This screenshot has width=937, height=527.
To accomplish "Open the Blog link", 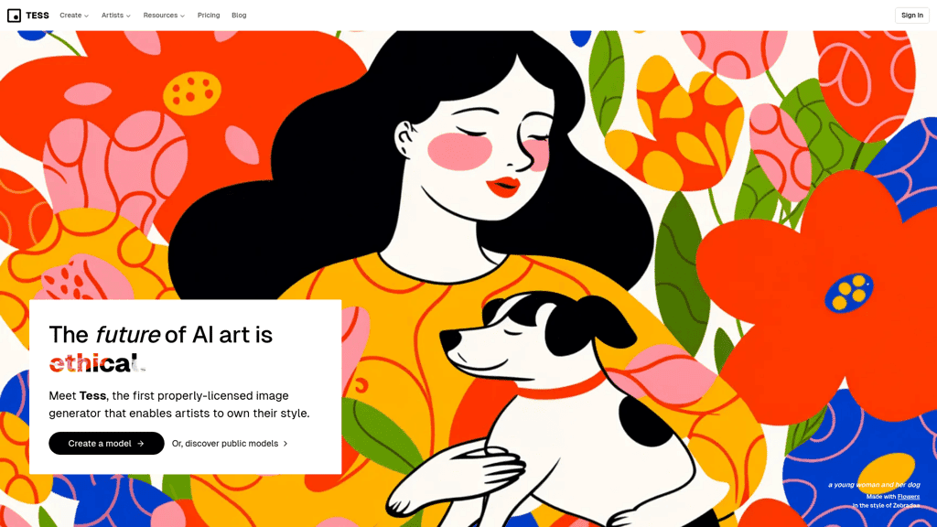I will [239, 16].
